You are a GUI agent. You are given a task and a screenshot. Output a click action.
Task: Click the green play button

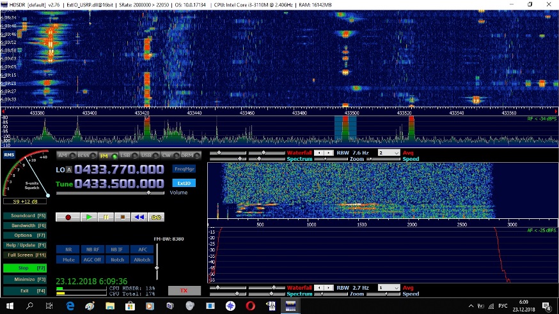tap(90, 217)
